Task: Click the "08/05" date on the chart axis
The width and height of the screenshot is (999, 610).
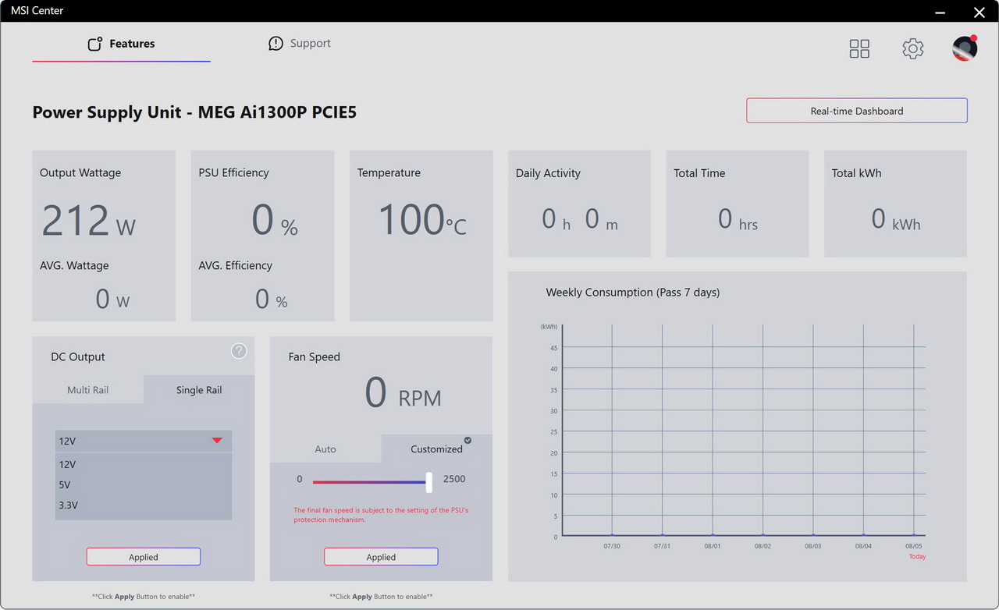Action: click(914, 546)
